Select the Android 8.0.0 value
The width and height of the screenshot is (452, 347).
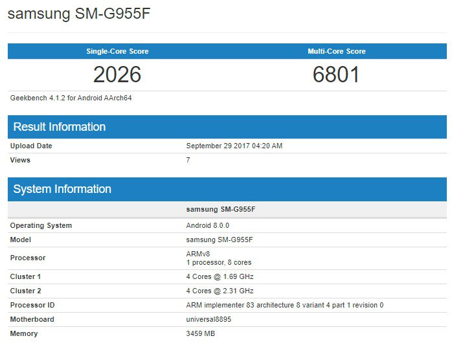pyautogui.click(x=207, y=225)
